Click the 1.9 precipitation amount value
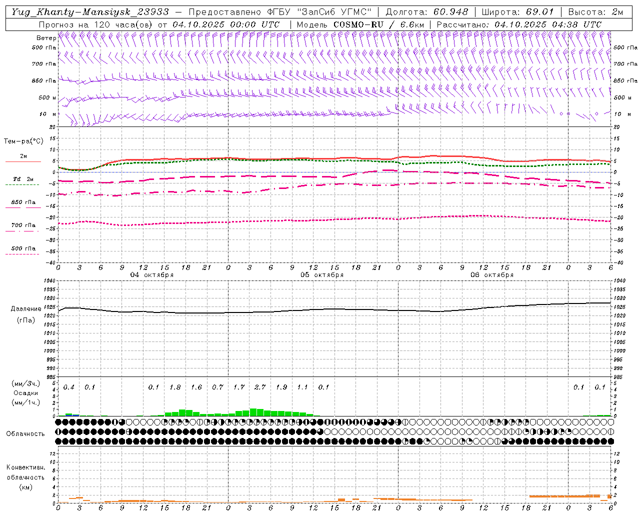This screenshot has width=640, height=512. point(281,387)
